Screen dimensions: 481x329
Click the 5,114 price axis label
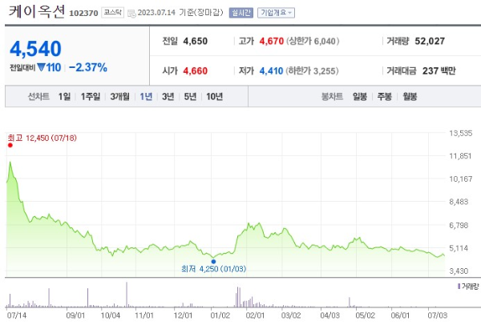(x=459, y=248)
